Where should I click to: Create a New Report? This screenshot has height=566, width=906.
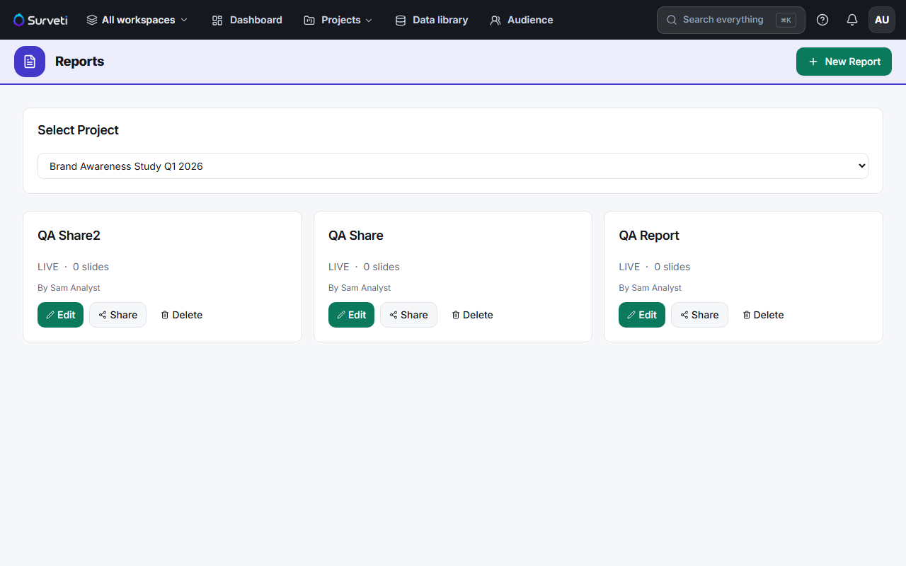point(844,62)
